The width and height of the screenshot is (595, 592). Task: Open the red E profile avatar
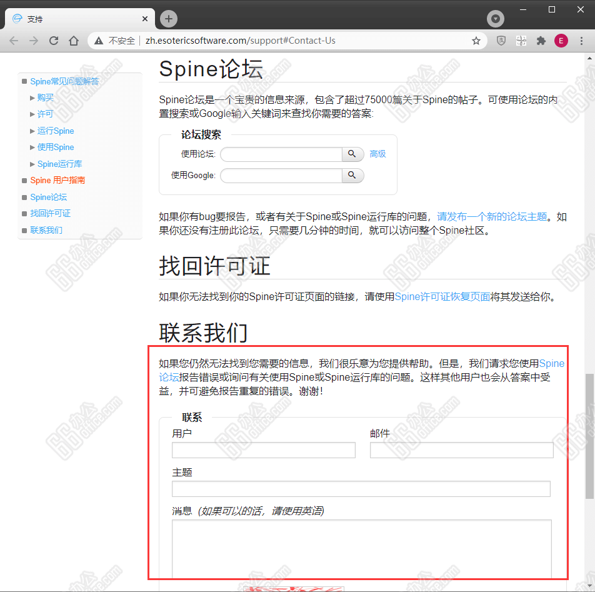561,41
